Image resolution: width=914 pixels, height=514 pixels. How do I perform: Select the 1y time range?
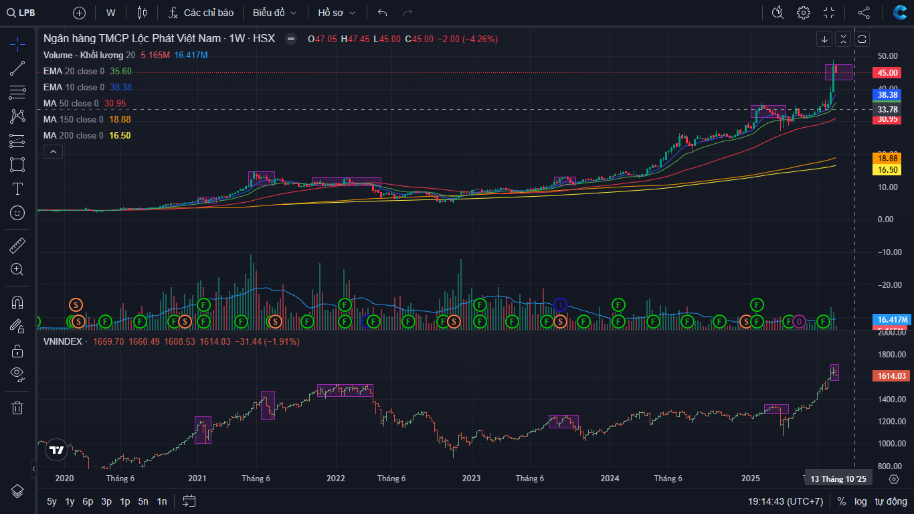[70, 501]
